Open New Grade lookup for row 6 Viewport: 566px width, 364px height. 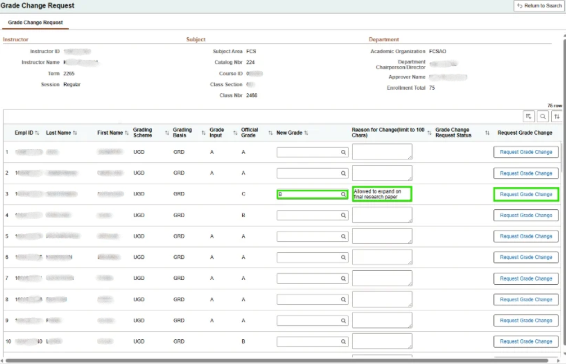click(x=343, y=257)
